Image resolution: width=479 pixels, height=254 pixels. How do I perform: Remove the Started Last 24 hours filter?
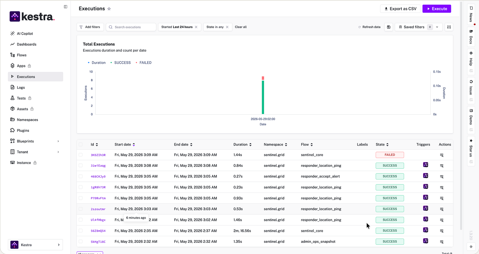point(196,27)
